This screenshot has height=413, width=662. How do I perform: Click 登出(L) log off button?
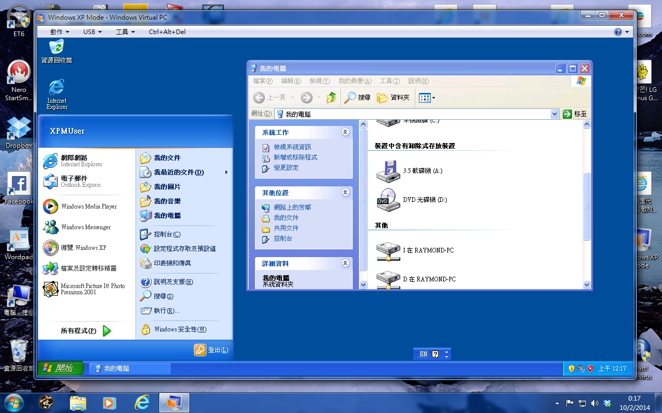pos(212,350)
